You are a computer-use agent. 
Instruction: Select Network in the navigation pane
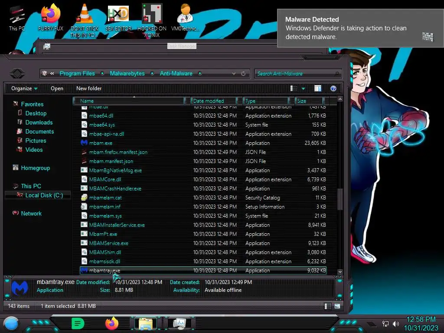coord(31,213)
